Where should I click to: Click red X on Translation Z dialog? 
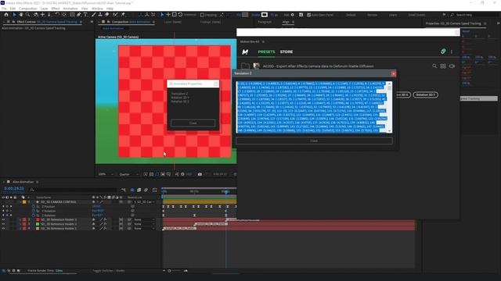(393, 73)
